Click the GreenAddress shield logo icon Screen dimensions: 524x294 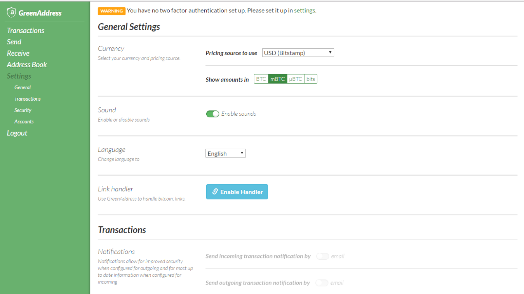(11, 12)
